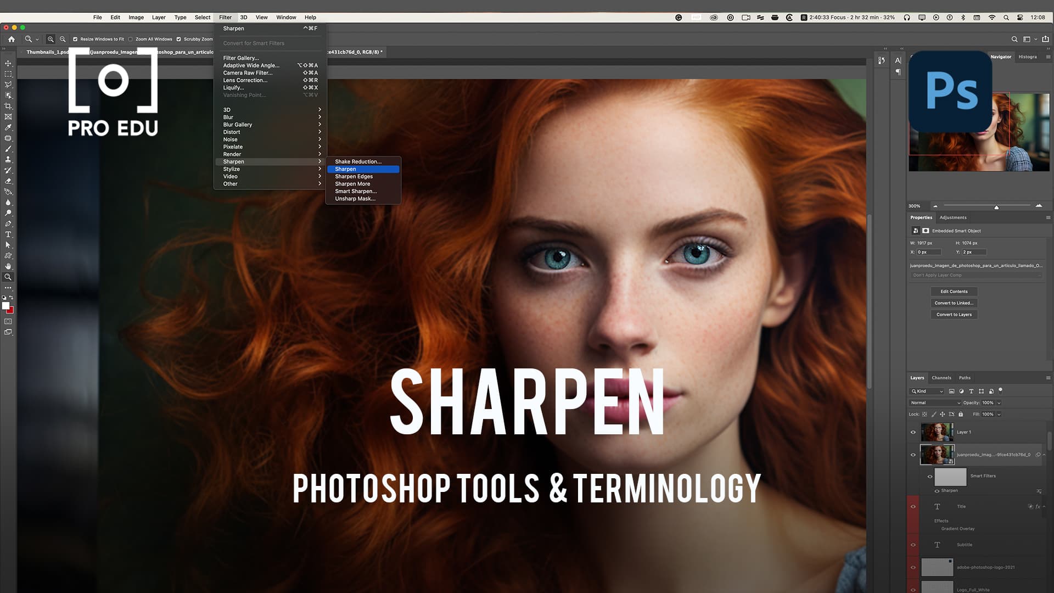Toggle visibility of Smart Filters layer
Viewport: 1054px width, 593px height.
point(929,475)
